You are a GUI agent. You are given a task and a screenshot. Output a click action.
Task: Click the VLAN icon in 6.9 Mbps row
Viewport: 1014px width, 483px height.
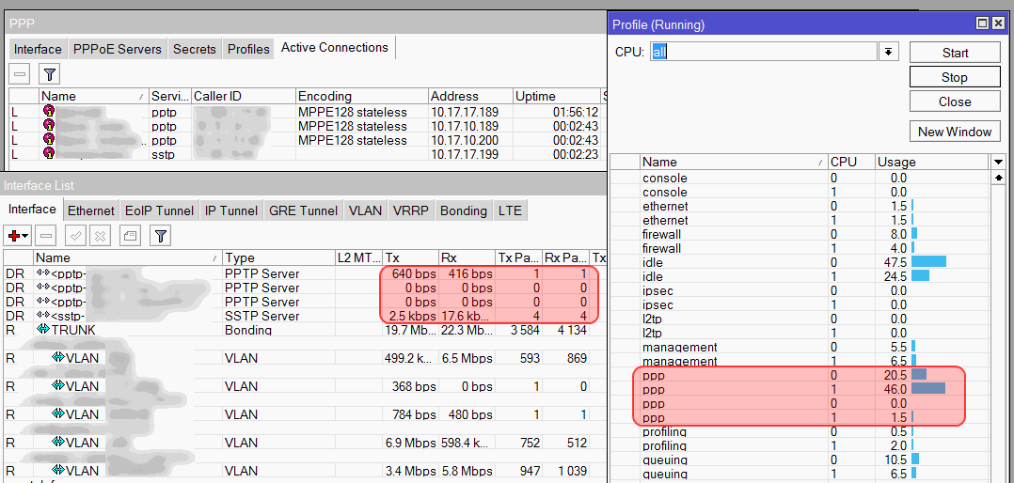(59, 443)
